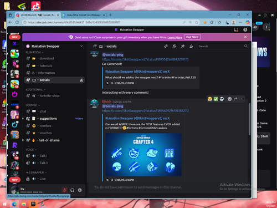Open the Chapter 4 embedded image
This screenshot has height=208, width=277.
(x=143, y=155)
